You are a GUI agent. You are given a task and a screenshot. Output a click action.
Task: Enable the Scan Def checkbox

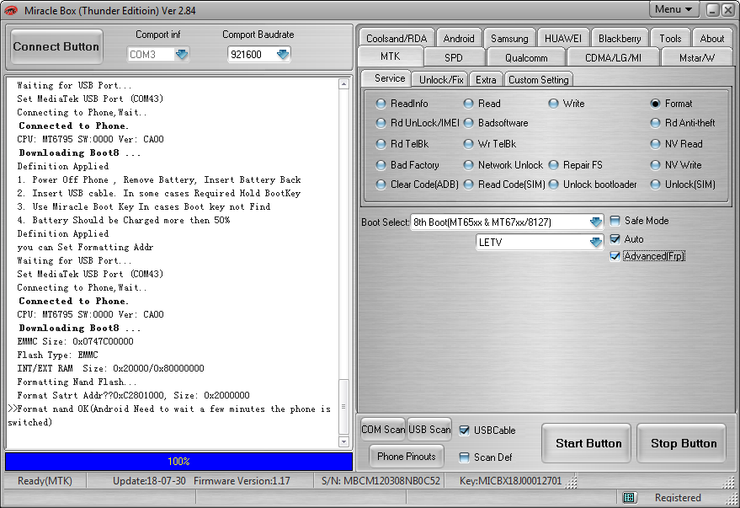coord(465,457)
